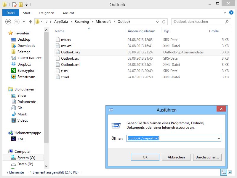
Task: Open Downloads in the favorites list
Action: (x=26, y=46)
